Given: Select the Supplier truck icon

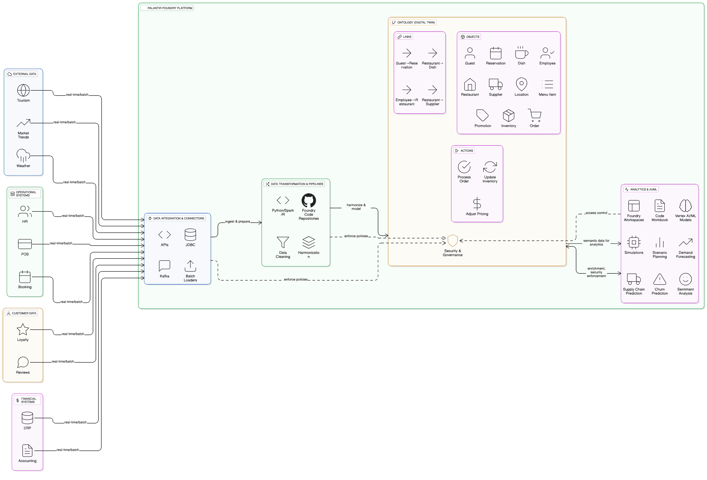Looking at the screenshot, I should [x=495, y=84].
